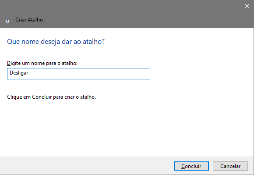Close the Criar Atalho window

pos(247,6)
